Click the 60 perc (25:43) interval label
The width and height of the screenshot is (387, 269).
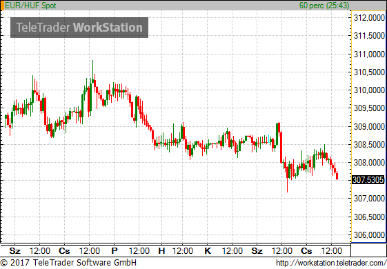click(x=324, y=6)
